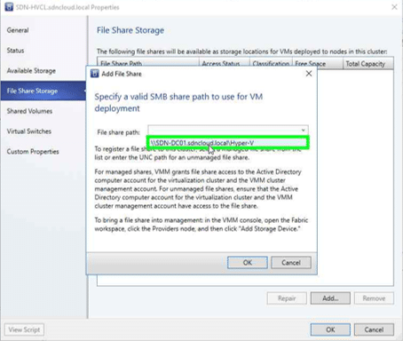
Task: Confirm with OK in Add File Share dialog
Action: point(248,263)
